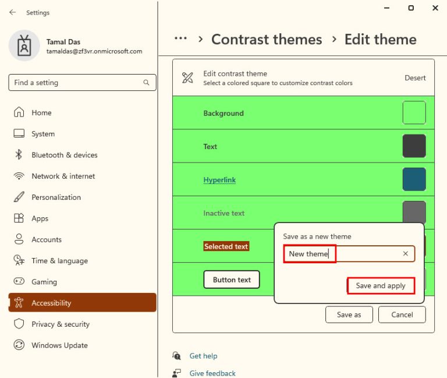447x378 pixels.
Task: Open Apps settings page
Action: click(83, 218)
